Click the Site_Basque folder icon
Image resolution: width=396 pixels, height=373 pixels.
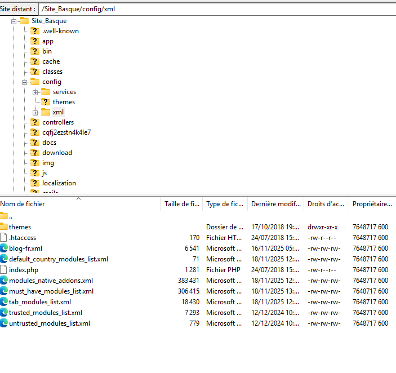click(24, 21)
